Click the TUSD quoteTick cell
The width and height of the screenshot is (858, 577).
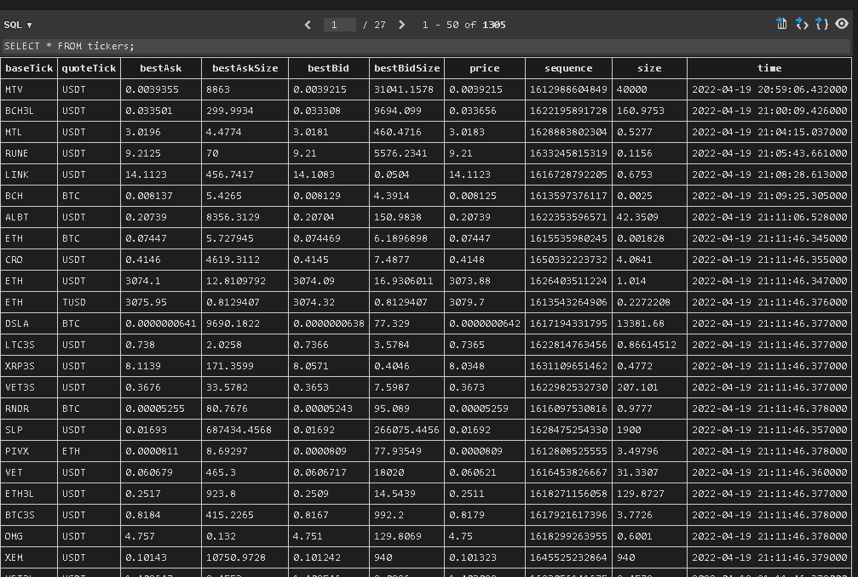coord(88,302)
